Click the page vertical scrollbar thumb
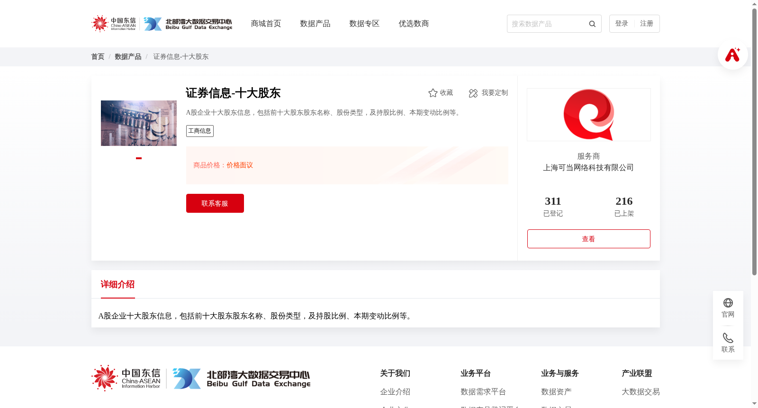The image size is (758, 408). pos(754,142)
